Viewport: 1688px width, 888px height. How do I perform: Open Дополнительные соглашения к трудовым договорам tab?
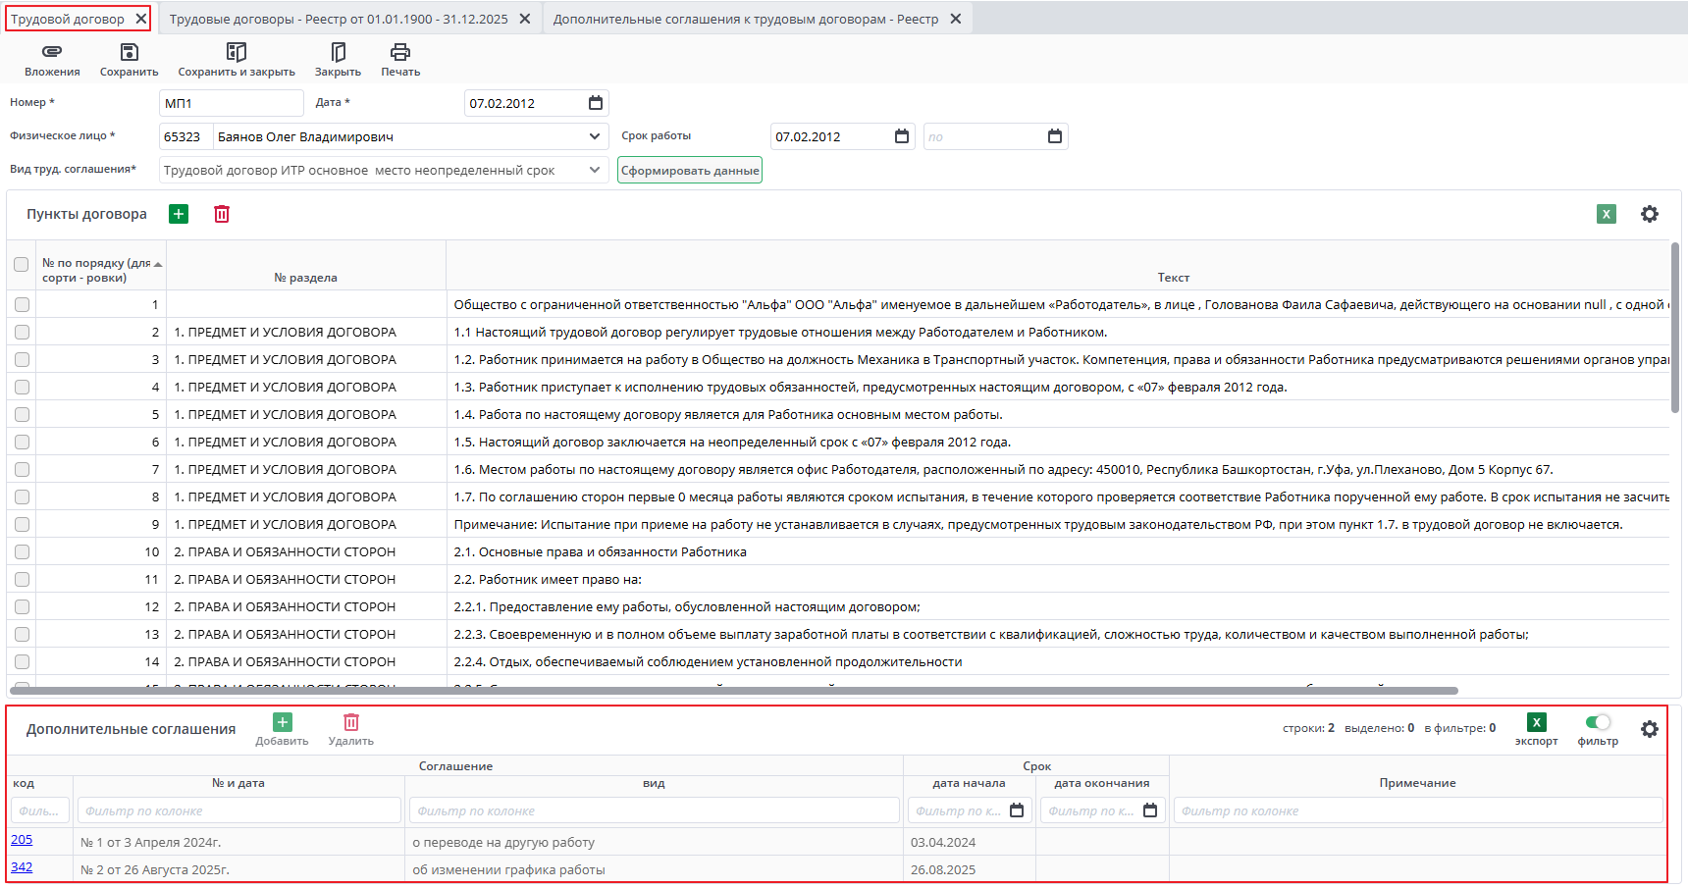click(x=745, y=19)
